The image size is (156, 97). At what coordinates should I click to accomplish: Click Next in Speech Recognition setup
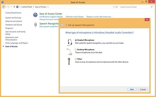pyautogui.click(x=132, y=89)
